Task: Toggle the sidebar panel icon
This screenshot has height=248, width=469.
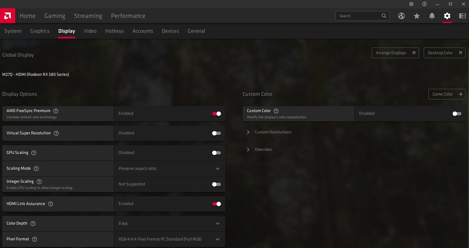Action: coord(462,16)
